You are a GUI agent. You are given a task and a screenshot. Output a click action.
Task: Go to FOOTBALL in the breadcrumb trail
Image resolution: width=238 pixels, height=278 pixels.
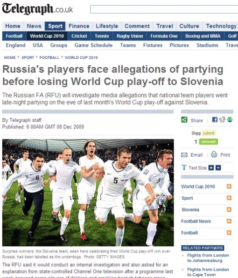pos(49,58)
